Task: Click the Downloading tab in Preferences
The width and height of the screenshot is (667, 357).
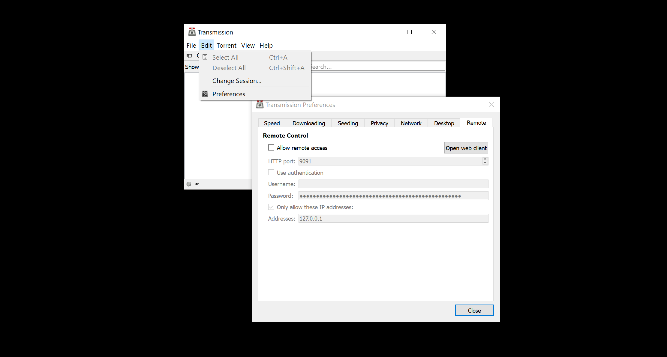Action: (309, 123)
